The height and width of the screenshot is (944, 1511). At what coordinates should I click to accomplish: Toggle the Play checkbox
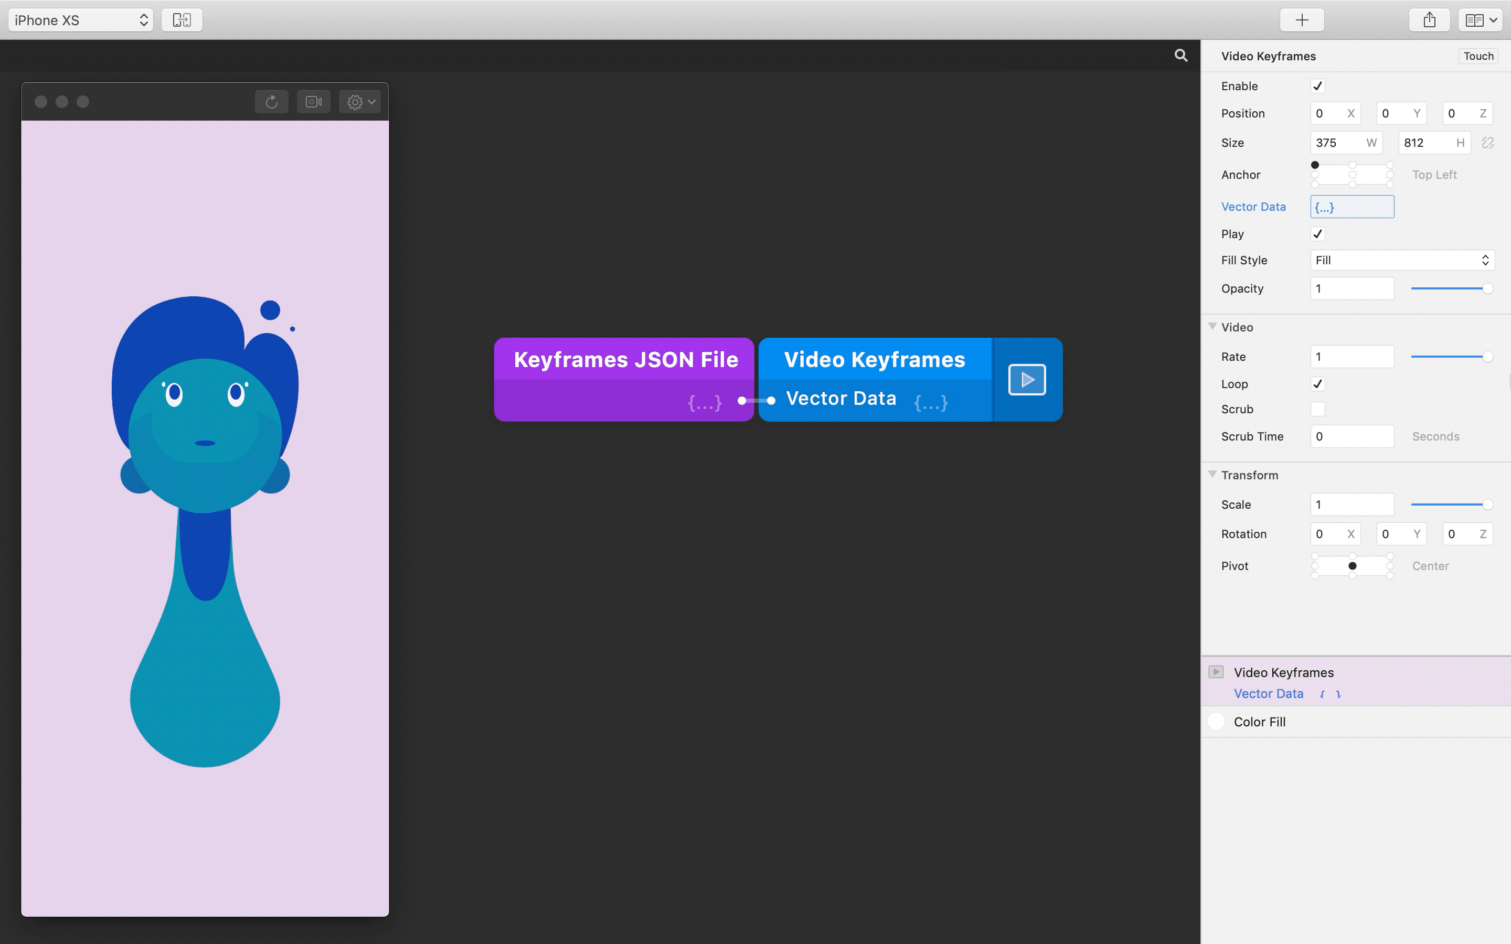coord(1317,234)
